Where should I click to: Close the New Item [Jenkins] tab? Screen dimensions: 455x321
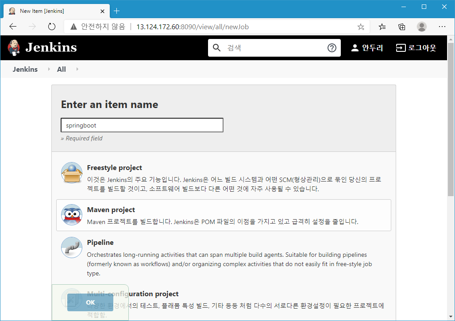click(102, 11)
